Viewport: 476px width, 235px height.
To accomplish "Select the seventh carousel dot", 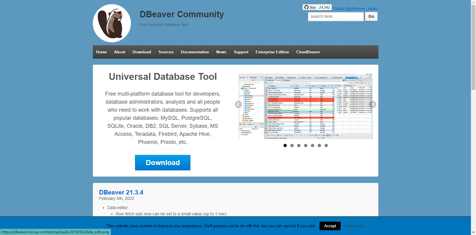I will tap(326, 145).
